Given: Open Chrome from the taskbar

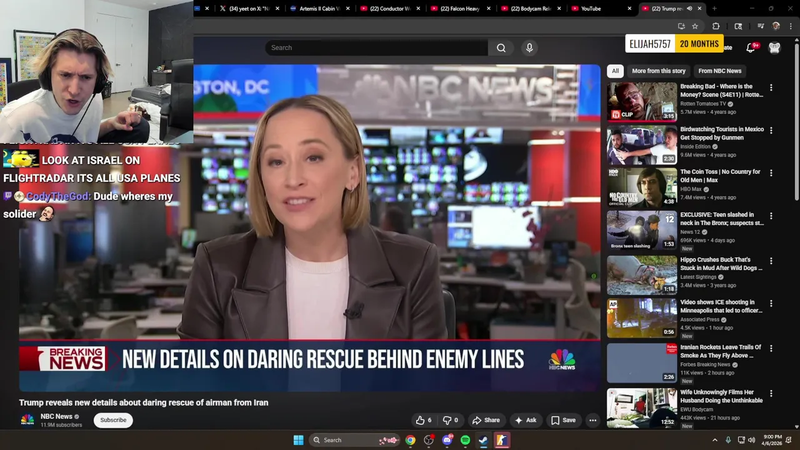Looking at the screenshot, I should (x=410, y=440).
